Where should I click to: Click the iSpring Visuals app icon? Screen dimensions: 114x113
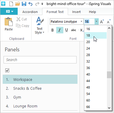(3, 4)
